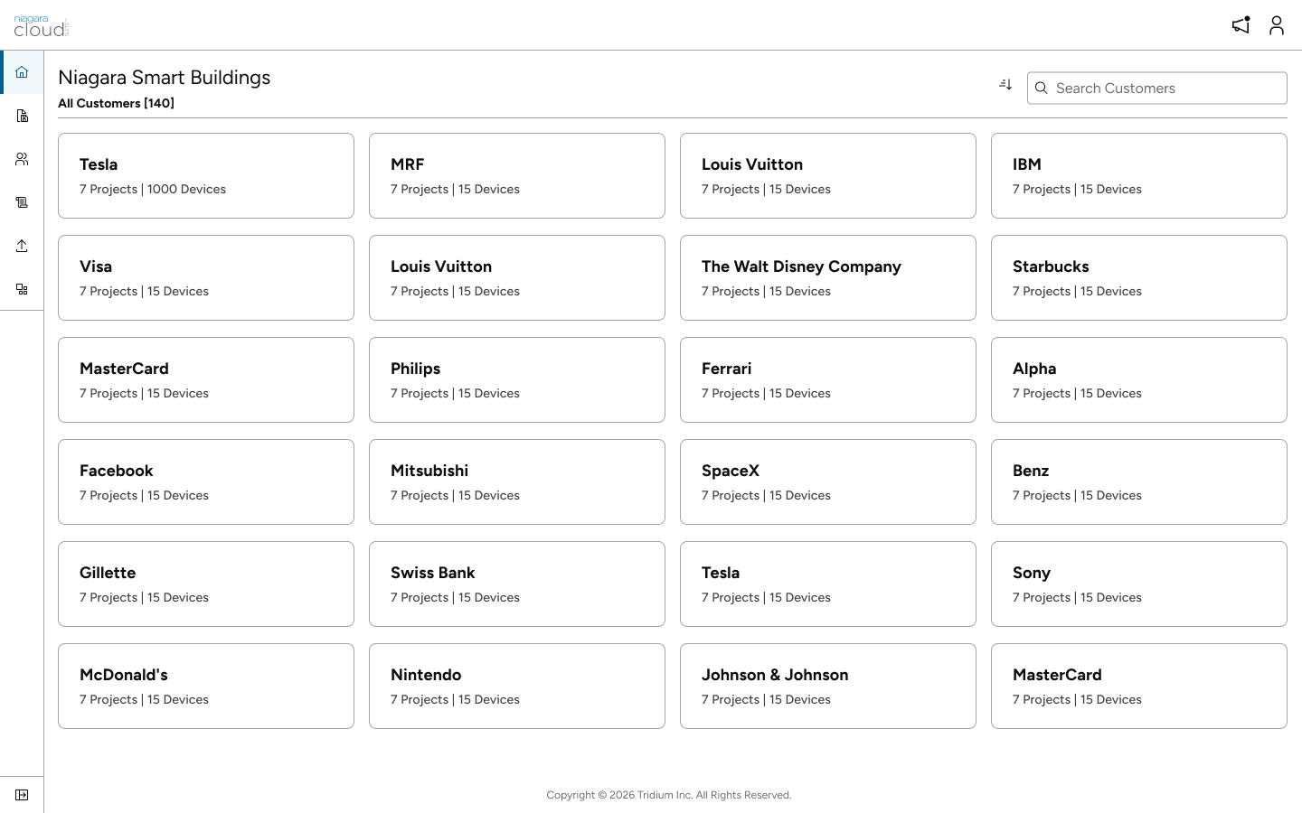Select the Philips customer card

[x=517, y=379]
